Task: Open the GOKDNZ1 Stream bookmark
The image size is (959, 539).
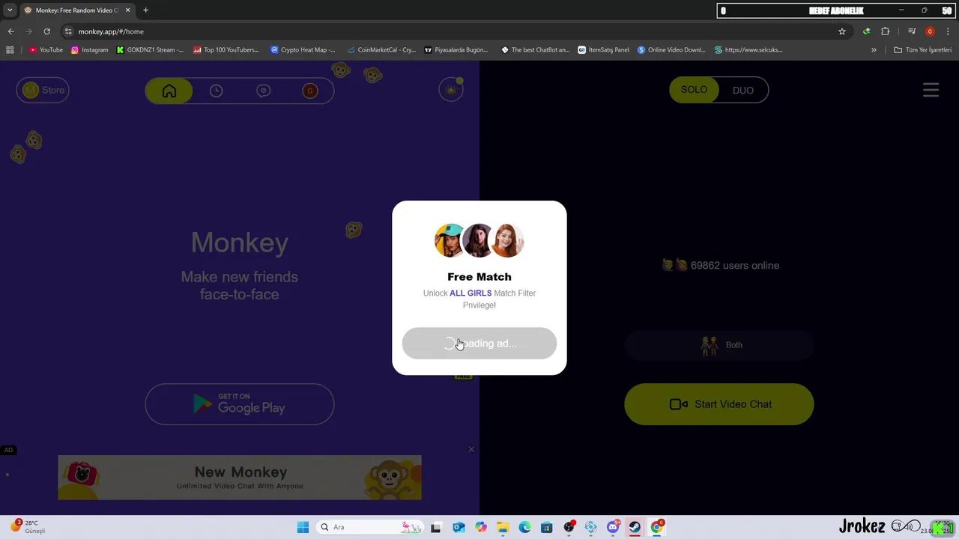Action: 150,50
